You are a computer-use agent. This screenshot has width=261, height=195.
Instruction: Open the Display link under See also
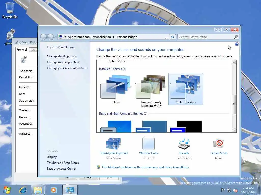51,157
